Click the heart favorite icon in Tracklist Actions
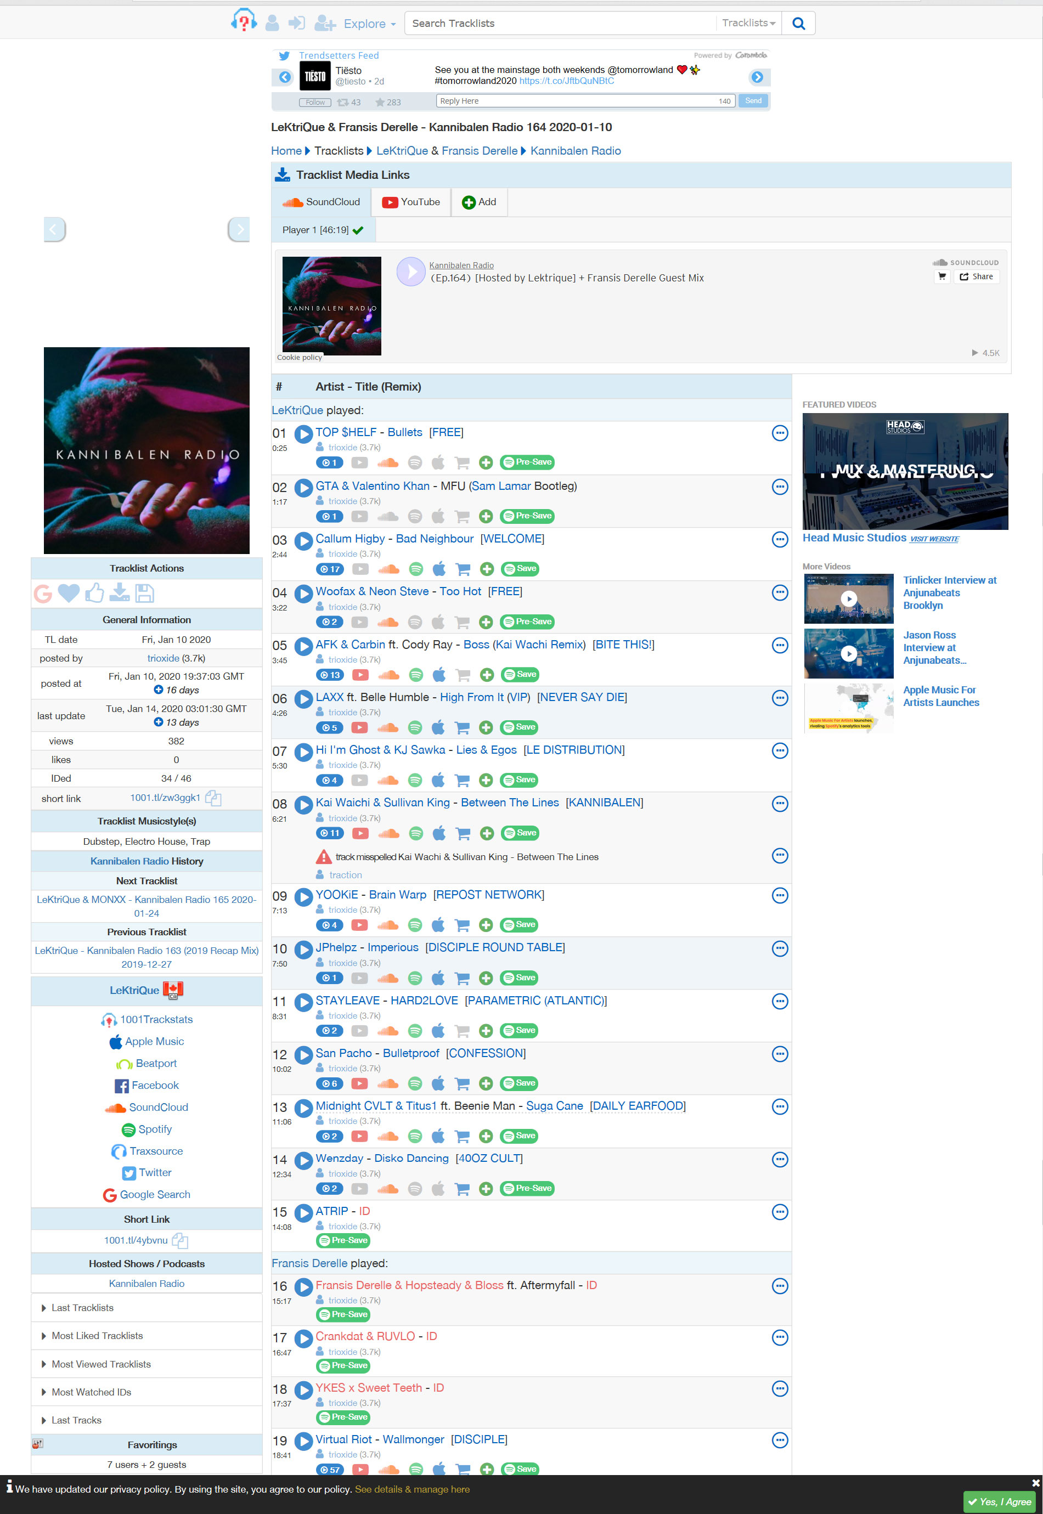Viewport: 1043px width, 1514px height. 69,594
